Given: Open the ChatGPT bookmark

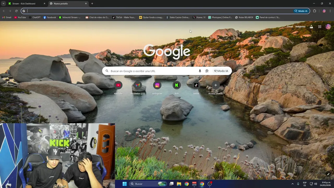Looking at the screenshot, I should (x=35, y=17).
